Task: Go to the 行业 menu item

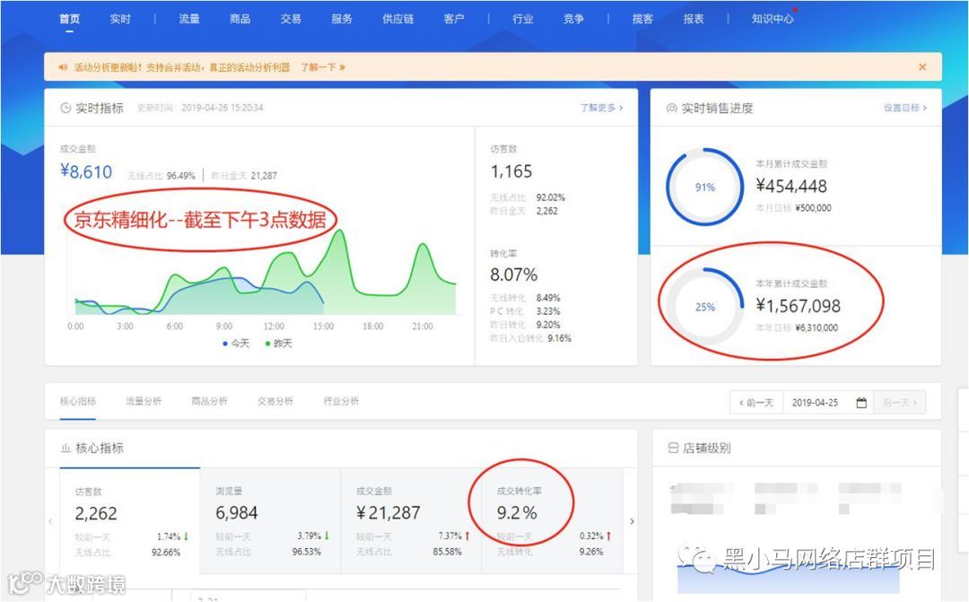Action: [523, 19]
